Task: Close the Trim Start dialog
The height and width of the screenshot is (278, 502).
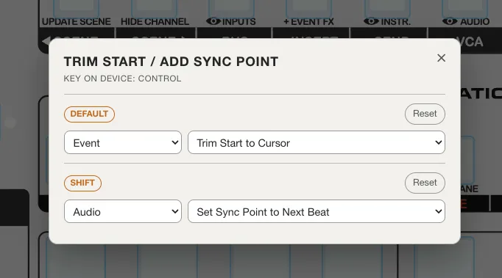Action: 441,58
